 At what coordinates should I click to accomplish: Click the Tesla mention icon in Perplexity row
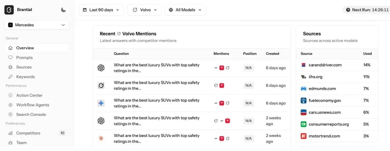(x=222, y=85)
